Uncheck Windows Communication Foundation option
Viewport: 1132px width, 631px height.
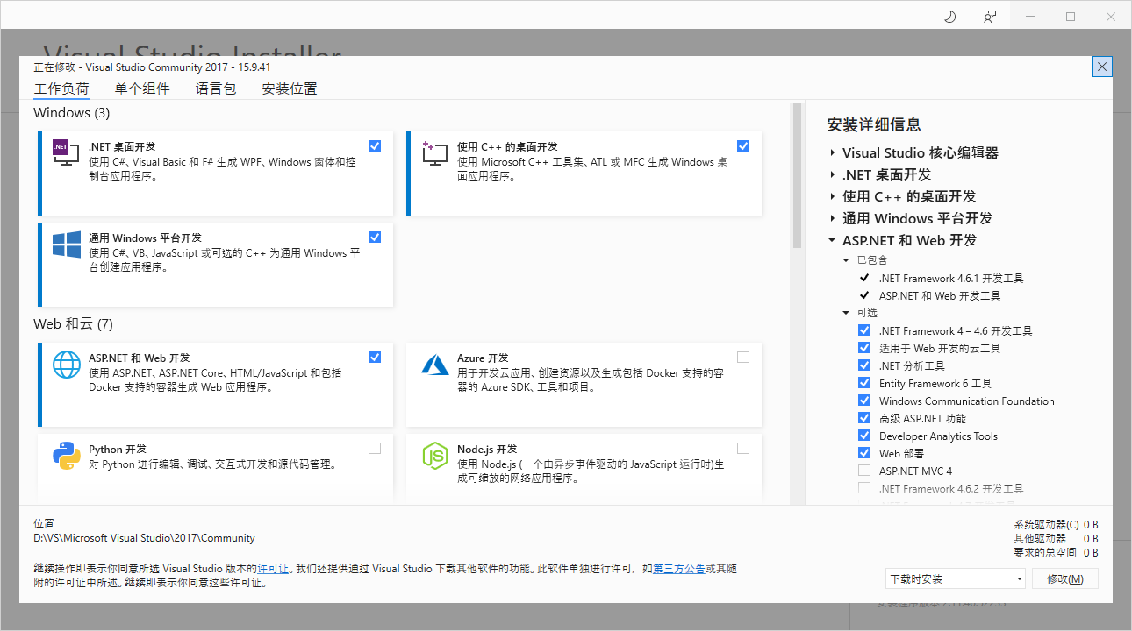click(x=864, y=401)
